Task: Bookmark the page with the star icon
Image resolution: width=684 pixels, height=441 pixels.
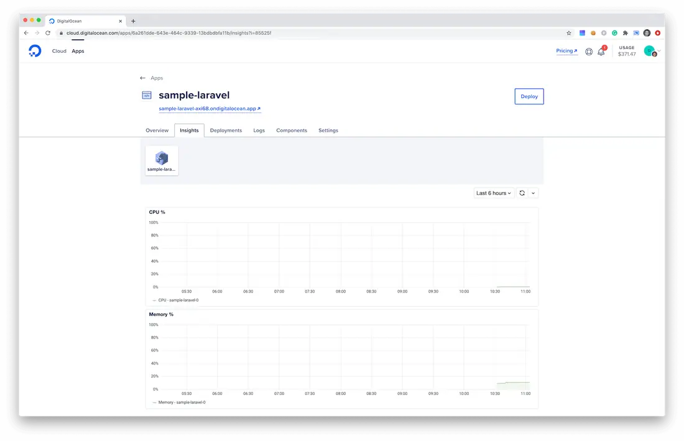Action: click(x=569, y=33)
